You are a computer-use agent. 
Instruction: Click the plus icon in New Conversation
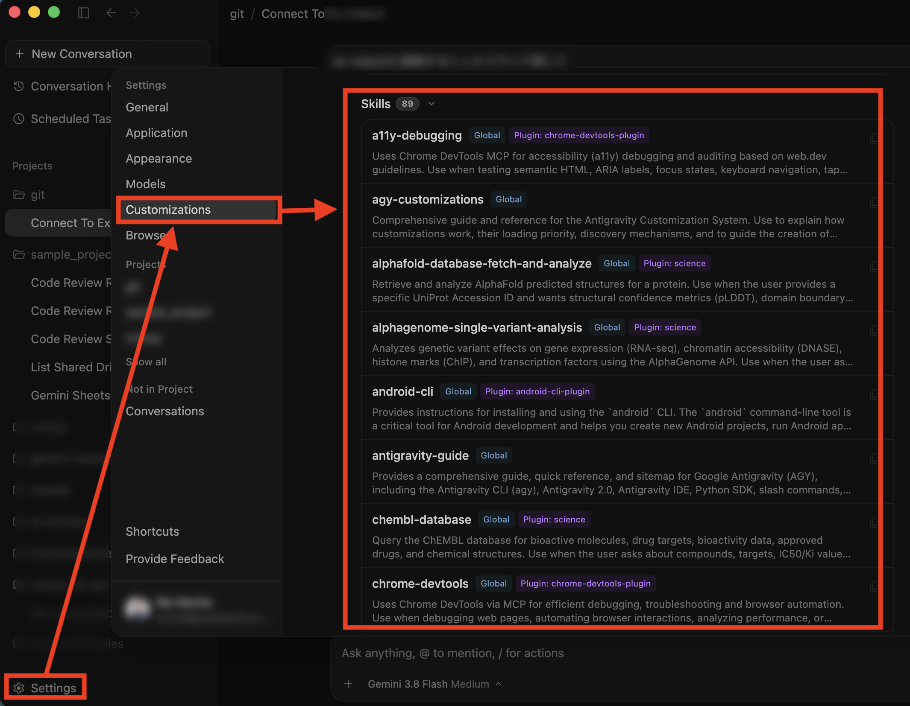[x=19, y=54]
